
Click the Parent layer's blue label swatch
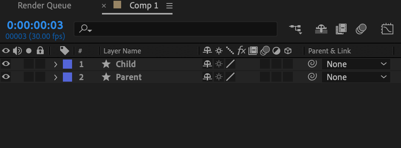tap(67, 77)
